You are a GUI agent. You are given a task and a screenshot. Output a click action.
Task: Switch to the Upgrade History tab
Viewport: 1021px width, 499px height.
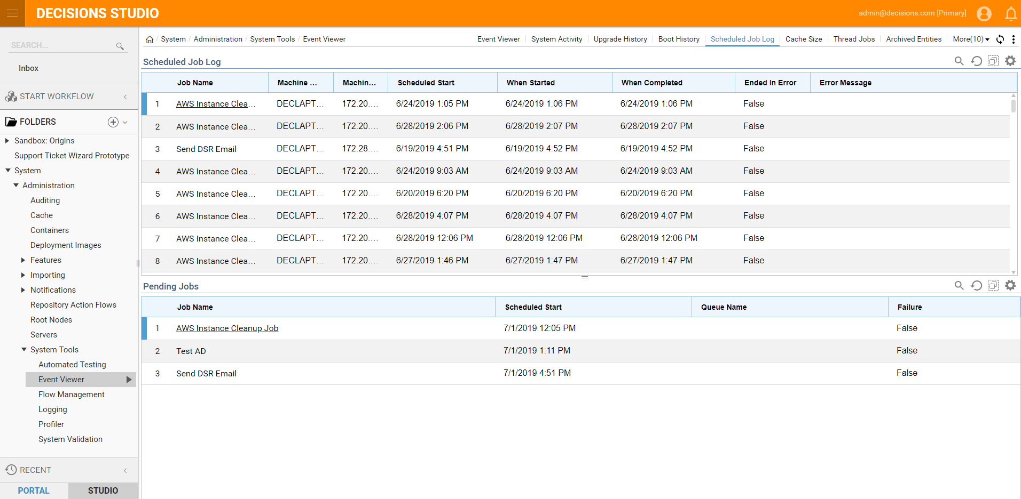pyautogui.click(x=620, y=39)
